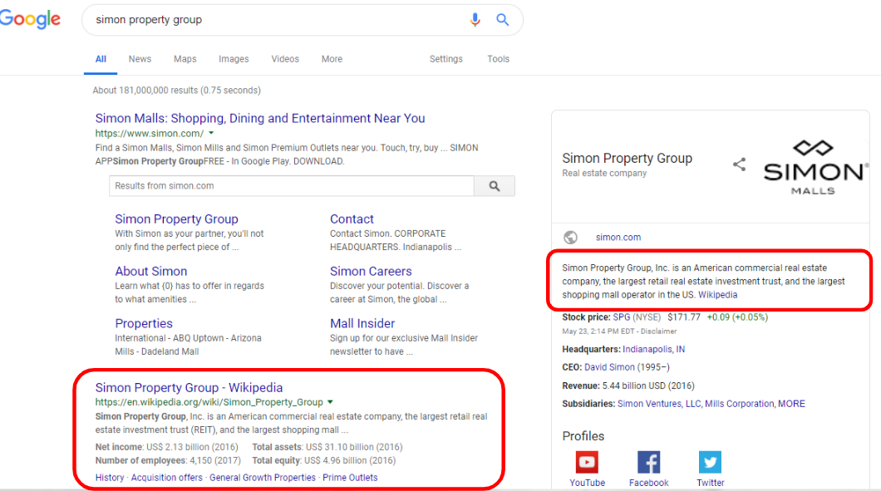881x491 pixels.
Task: Click the 'Total equity: US$ 4.96 billion' text
Action: tap(323, 460)
